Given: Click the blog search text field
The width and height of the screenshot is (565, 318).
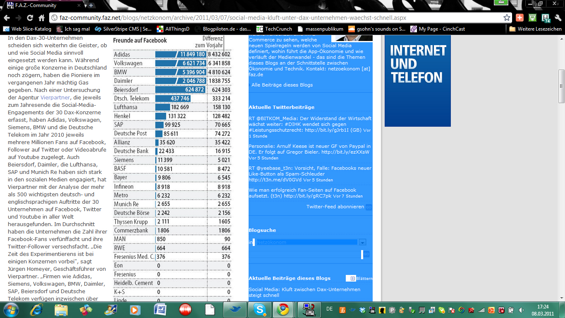Looking at the screenshot, I should [305, 254].
